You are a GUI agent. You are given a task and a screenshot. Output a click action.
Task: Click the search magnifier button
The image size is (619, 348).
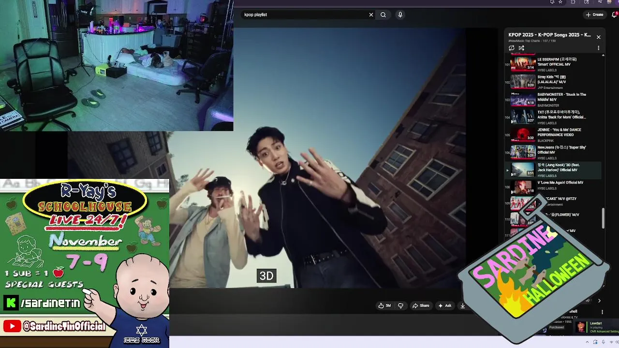click(x=383, y=14)
